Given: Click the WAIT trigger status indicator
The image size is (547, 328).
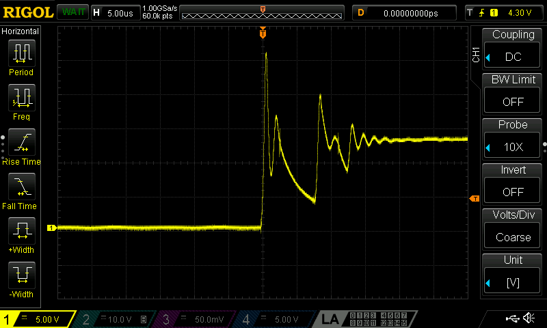Looking at the screenshot, I should pyautogui.click(x=72, y=12).
